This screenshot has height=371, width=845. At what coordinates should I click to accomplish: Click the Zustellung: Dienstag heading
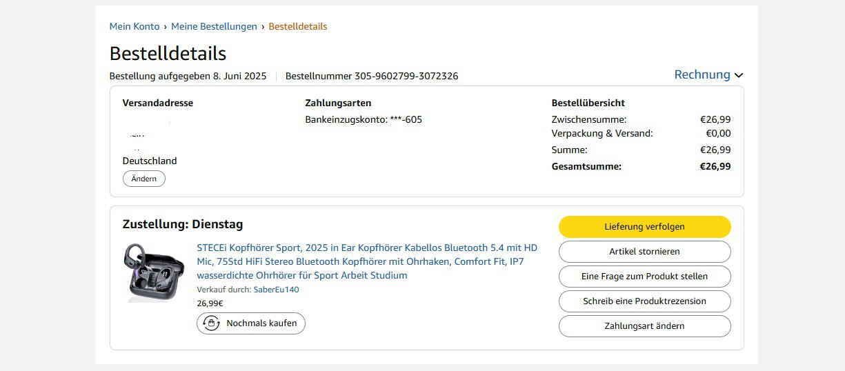click(x=182, y=224)
